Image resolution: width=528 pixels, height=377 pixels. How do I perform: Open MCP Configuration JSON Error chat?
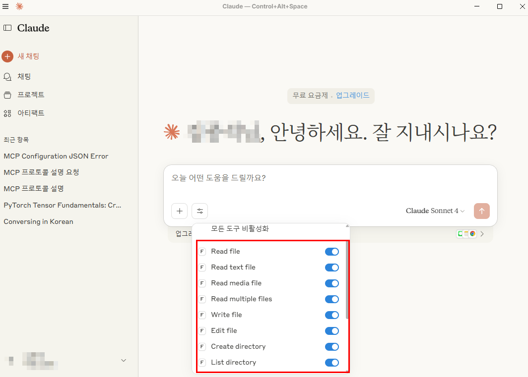(56, 156)
